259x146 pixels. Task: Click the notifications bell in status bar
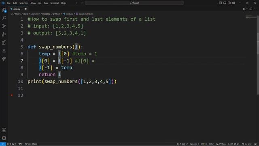coord(255,144)
